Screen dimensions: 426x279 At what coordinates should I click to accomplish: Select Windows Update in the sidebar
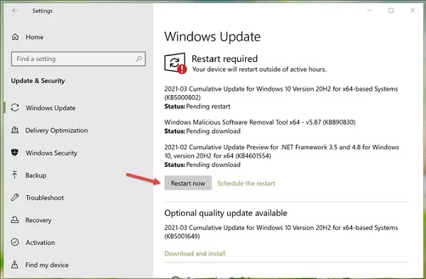50,108
